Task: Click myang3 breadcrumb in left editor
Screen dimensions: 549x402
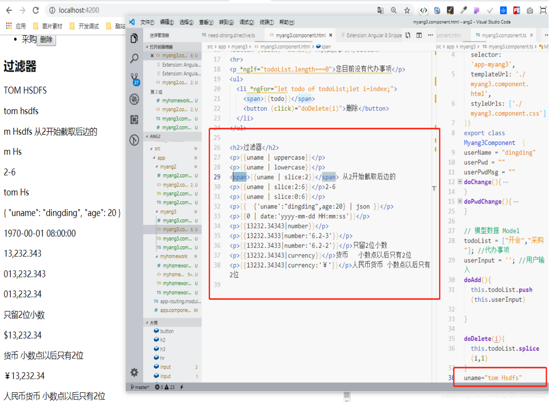Action: 239,47
